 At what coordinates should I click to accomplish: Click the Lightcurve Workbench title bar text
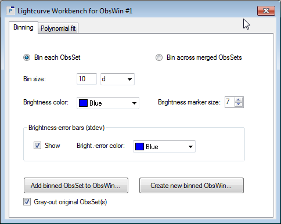click(75, 11)
